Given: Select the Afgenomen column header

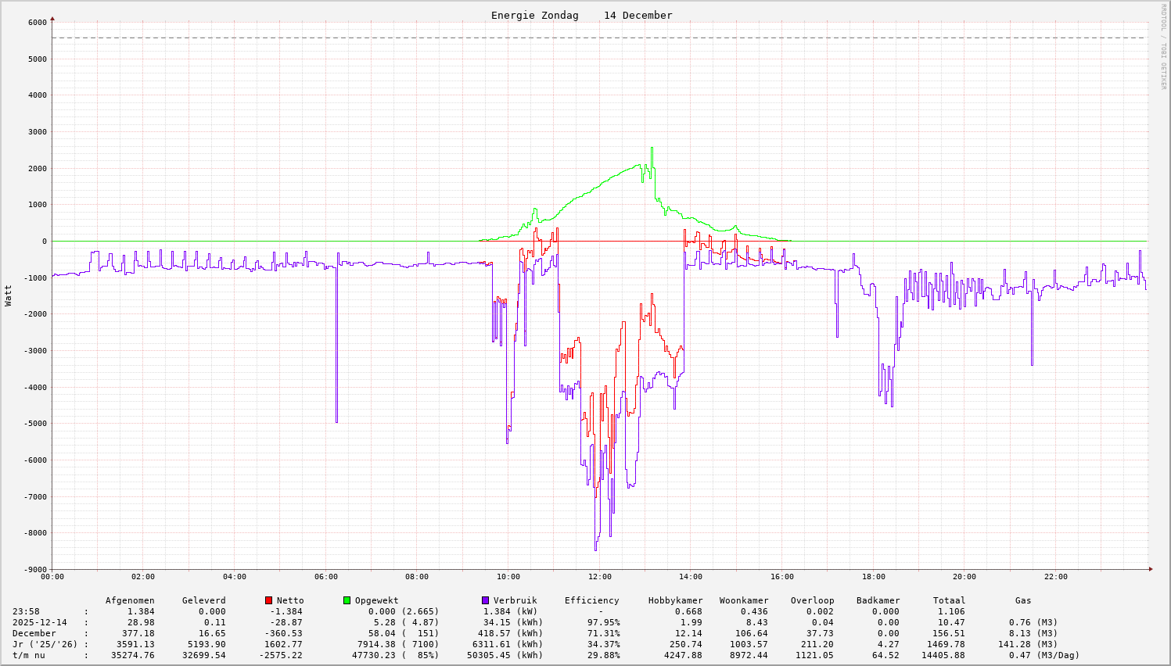Looking at the screenshot, I should pyautogui.click(x=130, y=601).
